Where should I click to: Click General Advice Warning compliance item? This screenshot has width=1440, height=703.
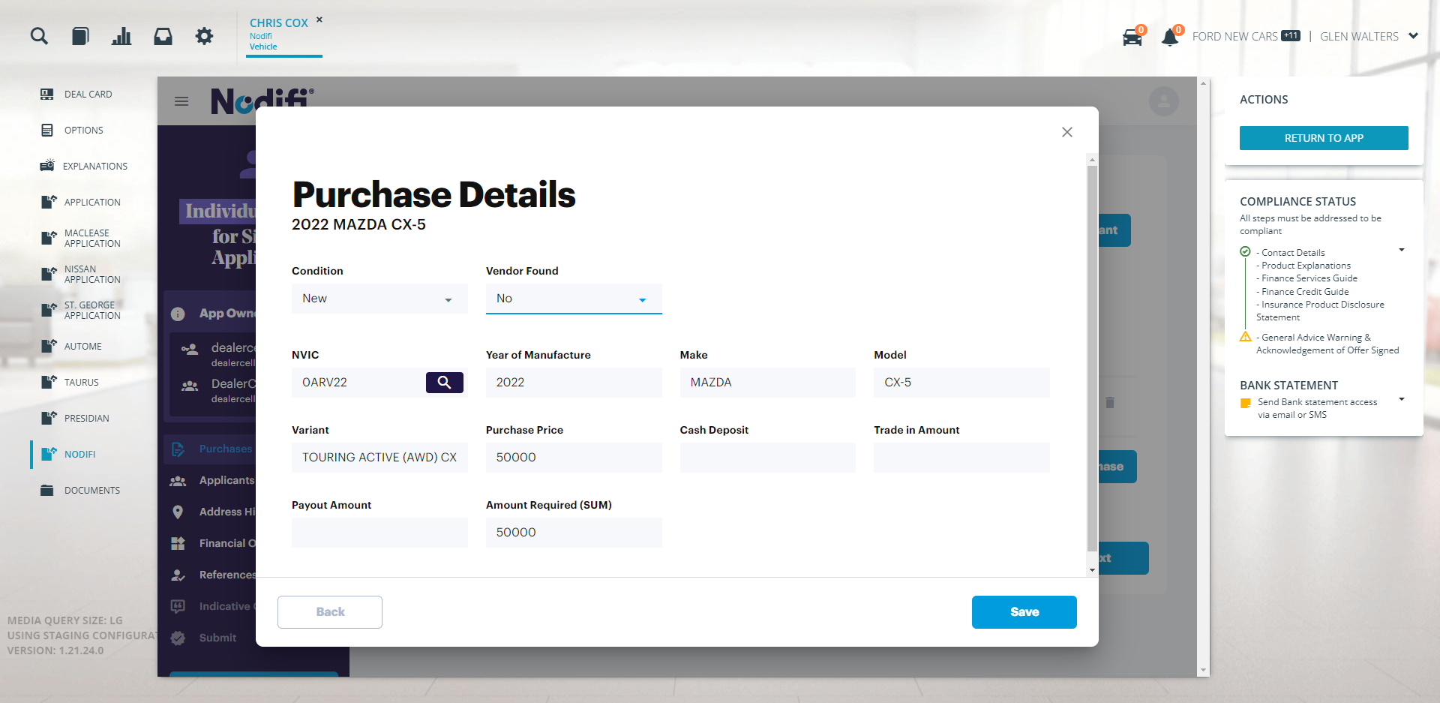pyautogui.click(x=1327, y=344)
